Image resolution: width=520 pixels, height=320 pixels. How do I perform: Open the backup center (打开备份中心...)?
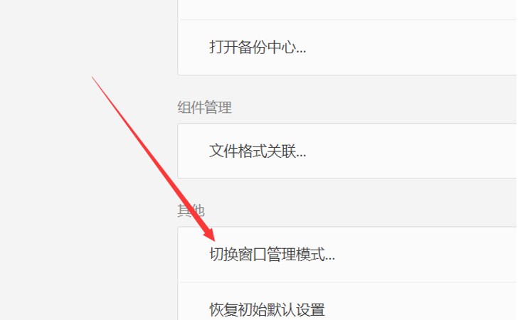[x=349, y=47]
